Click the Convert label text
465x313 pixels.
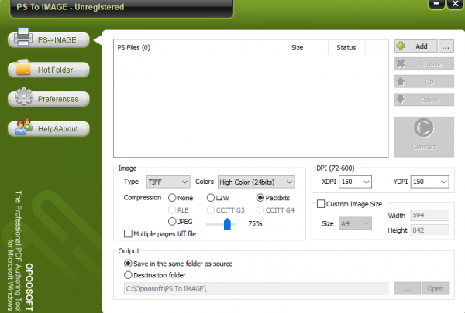tap(424, 147)
